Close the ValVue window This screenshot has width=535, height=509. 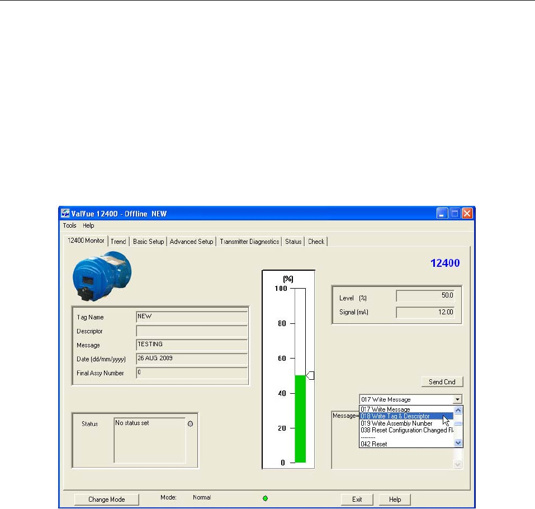(x=467, y=214)
